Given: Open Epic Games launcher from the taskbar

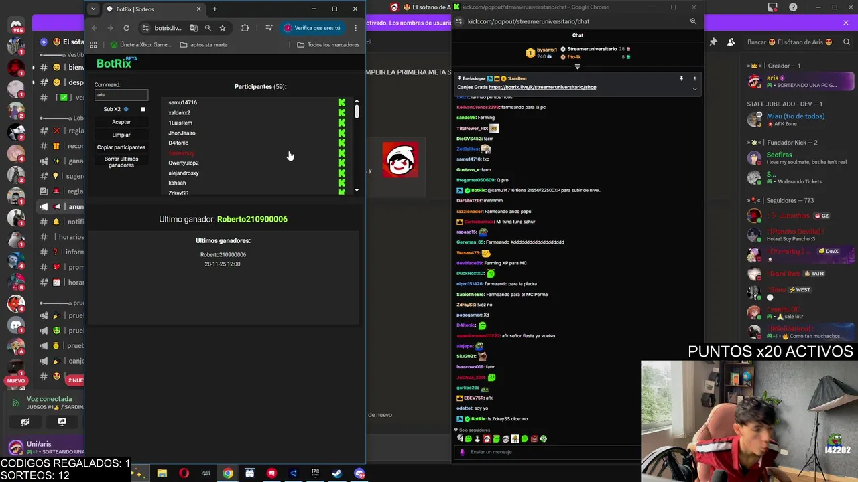Looking at the screenshot, I should (315, 473).
